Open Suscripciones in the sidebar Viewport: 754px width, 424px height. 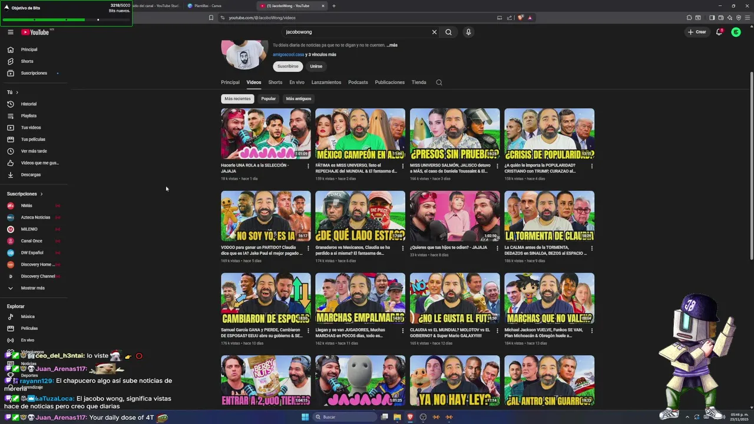pos(35,73)
